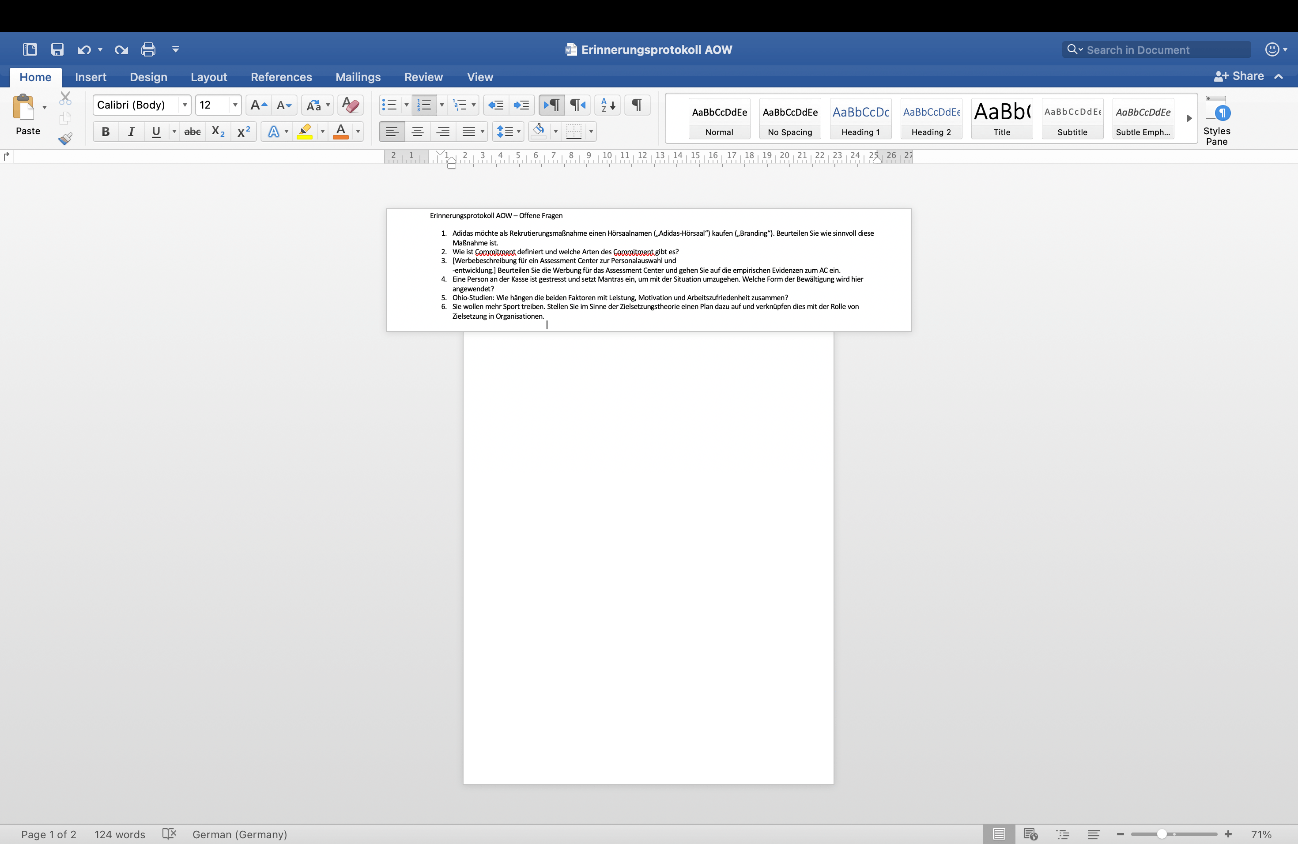Click the Decrease Indent icon
The height and width of the screenshot is (844, 1298).
coord(495,105)
